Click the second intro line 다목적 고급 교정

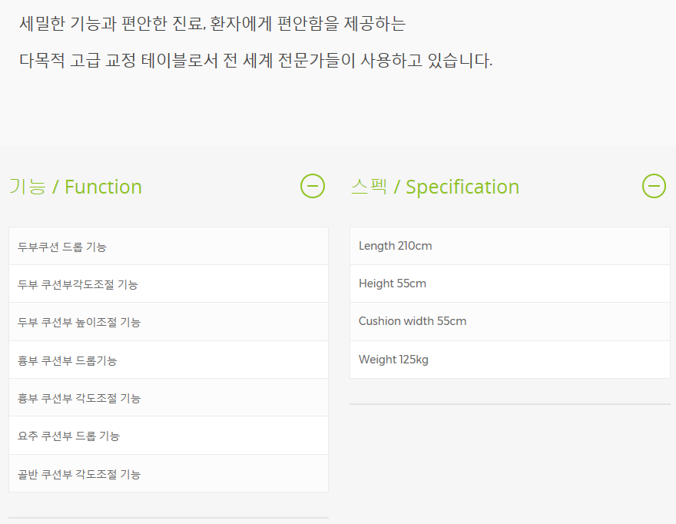coord(256,61)
